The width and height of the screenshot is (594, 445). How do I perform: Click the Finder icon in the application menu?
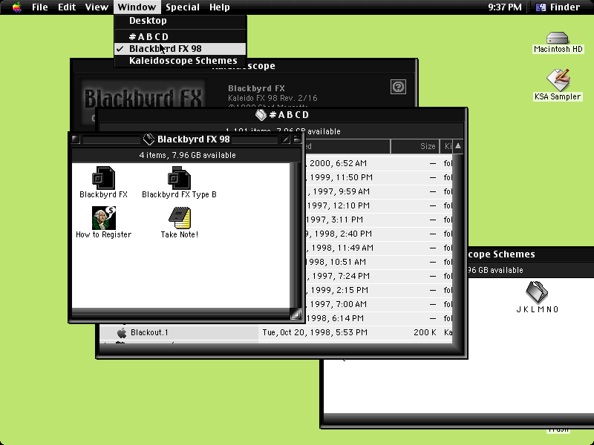click(541, 7)
